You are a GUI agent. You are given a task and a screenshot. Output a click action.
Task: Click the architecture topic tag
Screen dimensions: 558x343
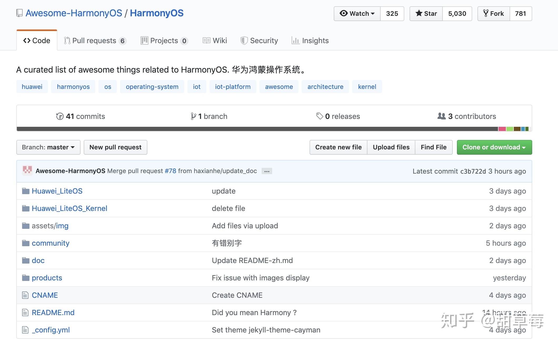[x=325, y=87]
